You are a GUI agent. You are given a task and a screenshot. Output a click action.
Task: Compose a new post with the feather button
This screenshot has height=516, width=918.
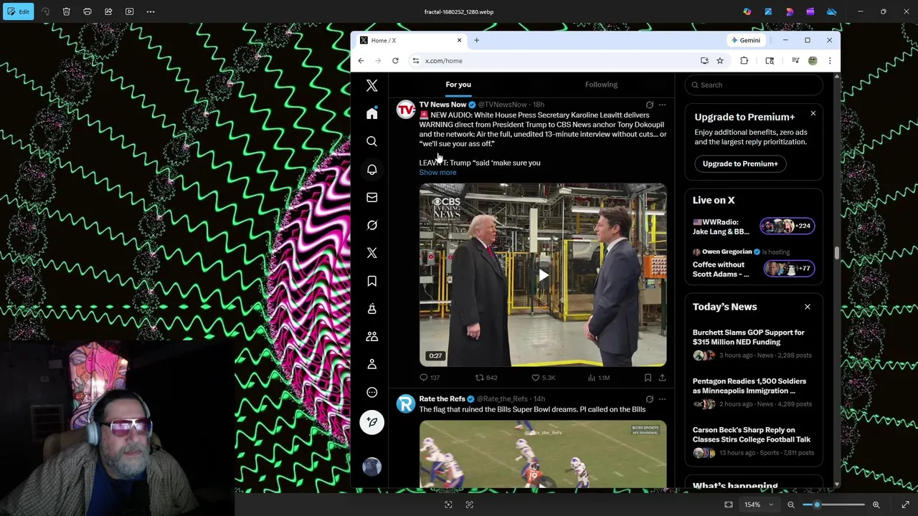[x=372, y=422]
